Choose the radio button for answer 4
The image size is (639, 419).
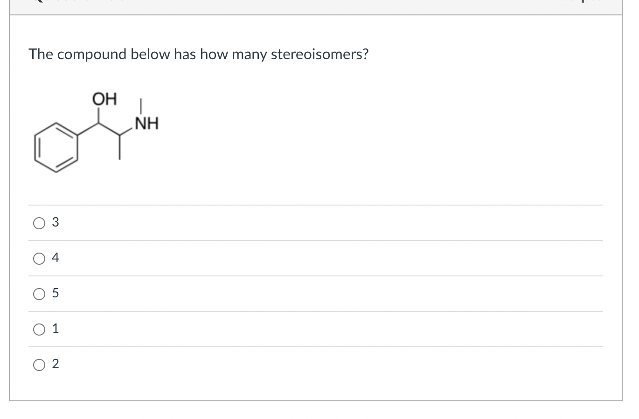39,258
